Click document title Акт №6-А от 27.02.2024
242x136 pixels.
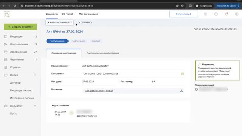click(x=65, y=32)
